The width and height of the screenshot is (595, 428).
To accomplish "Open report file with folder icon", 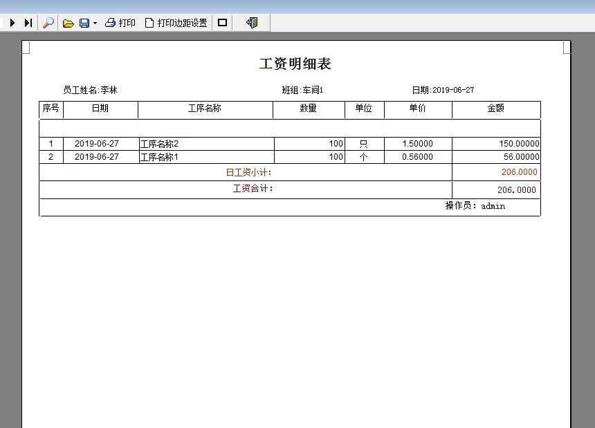I will coord(68,24).
